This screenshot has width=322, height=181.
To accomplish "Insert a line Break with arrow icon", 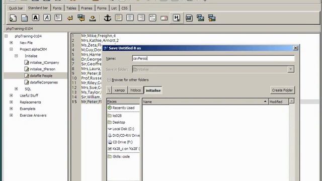I will (70, 18).
